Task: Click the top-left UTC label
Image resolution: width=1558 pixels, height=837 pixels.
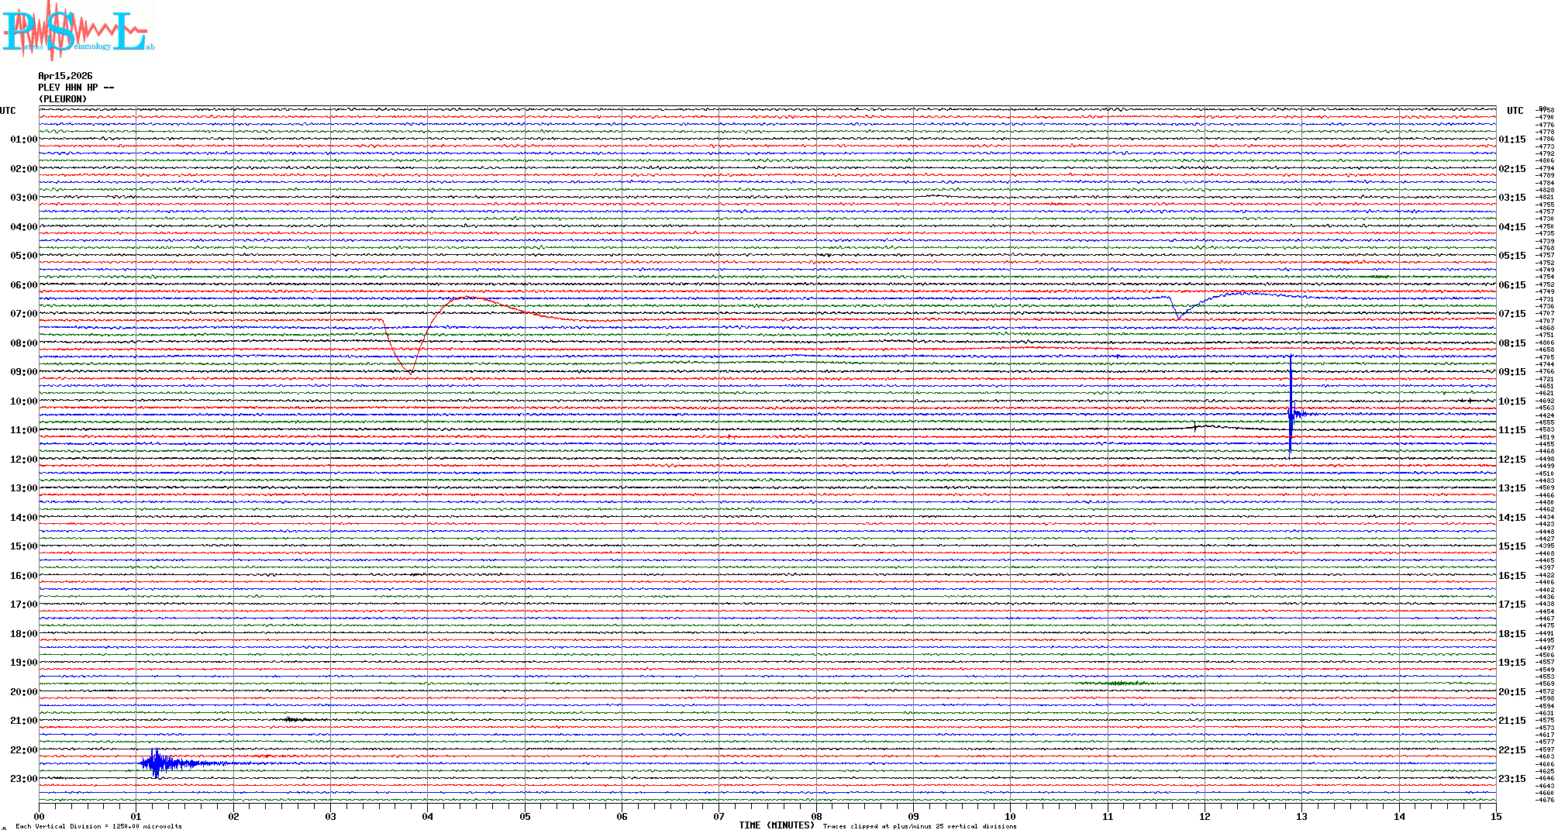Action: pyautogui.click(x=8, y=111)
